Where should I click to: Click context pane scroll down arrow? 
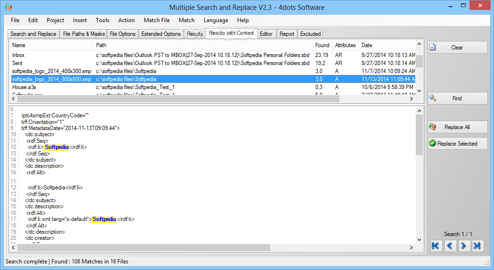[x=420, y=240]
